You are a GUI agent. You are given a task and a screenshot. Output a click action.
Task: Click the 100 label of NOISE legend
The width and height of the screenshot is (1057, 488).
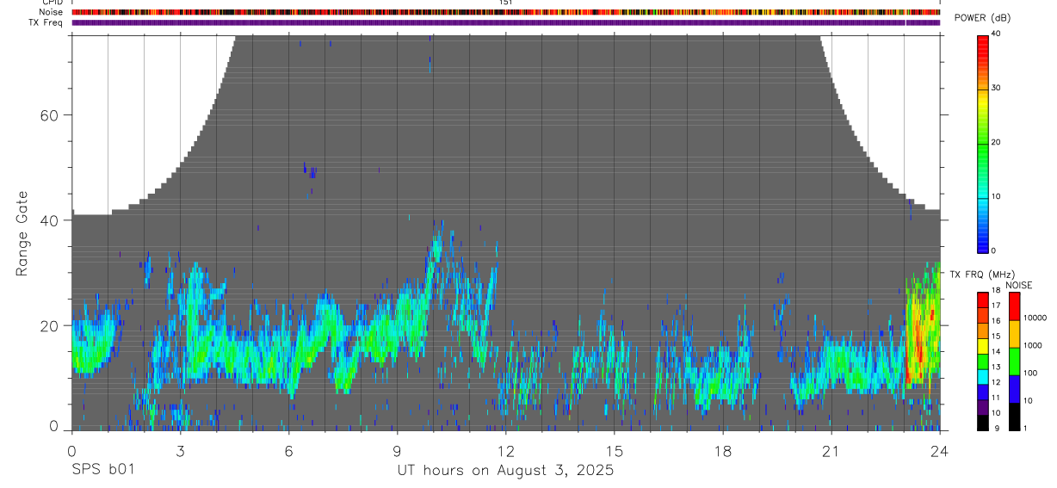[1030, 373]
